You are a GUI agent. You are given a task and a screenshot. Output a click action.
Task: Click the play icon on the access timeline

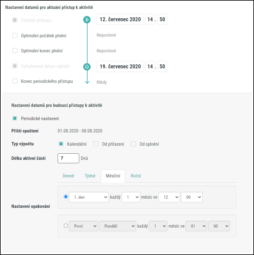click(87, 20)
